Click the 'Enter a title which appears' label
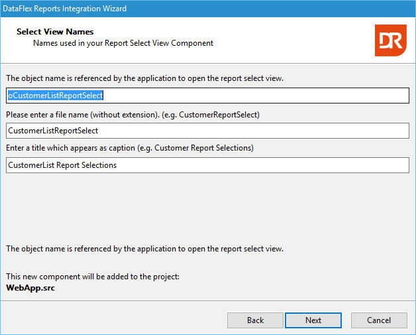This screenshot has height=335, width=416. [x=130, y=148]
